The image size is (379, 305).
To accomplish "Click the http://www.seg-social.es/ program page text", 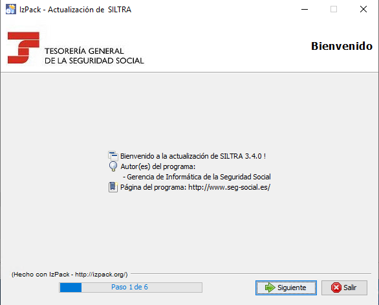I will pyautogui.click(x=229, y=187).
